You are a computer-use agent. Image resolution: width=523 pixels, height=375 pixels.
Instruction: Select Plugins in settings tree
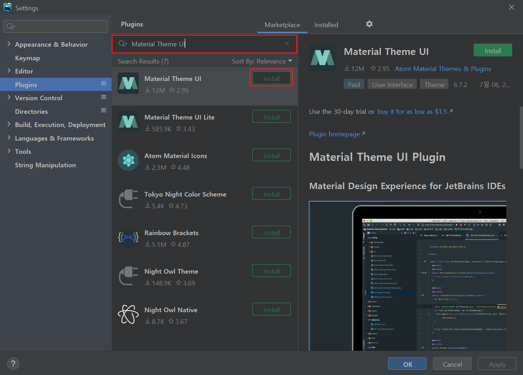(x=56, y=85)
